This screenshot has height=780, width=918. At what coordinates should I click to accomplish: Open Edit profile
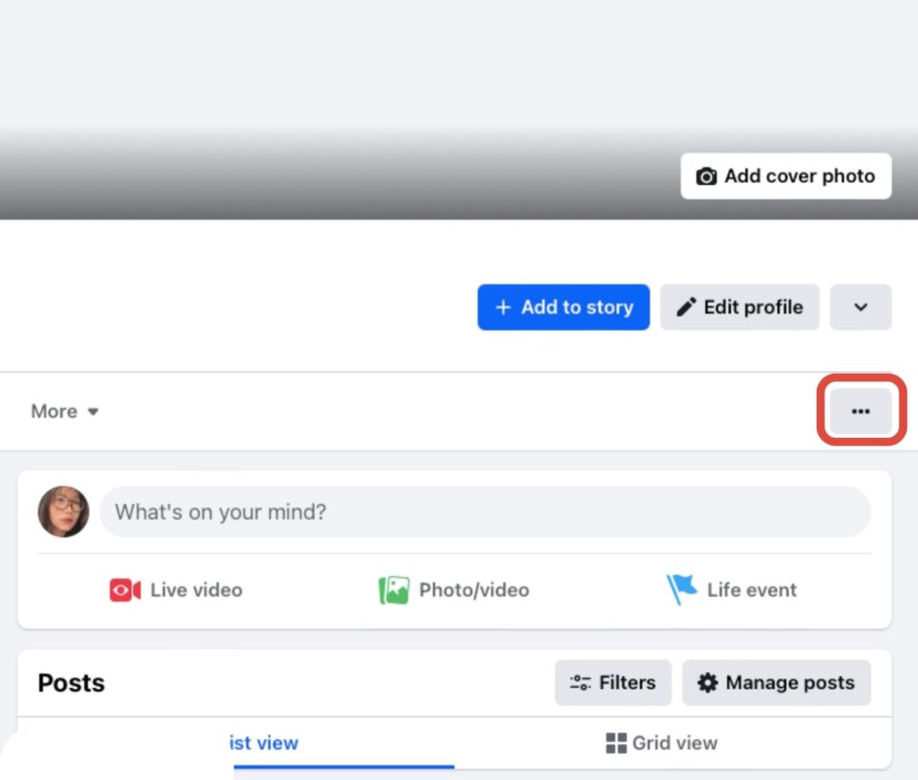coord(740,307)
